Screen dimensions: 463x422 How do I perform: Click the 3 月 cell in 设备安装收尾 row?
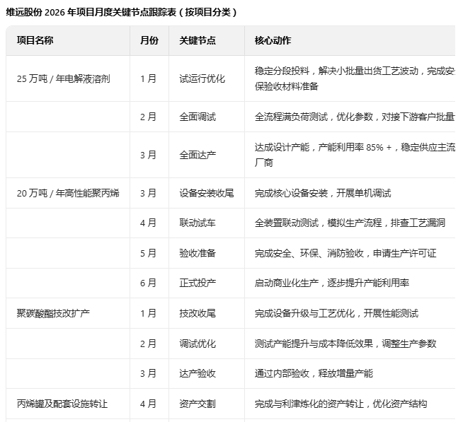pyautogui.click(x=148, y=193)
